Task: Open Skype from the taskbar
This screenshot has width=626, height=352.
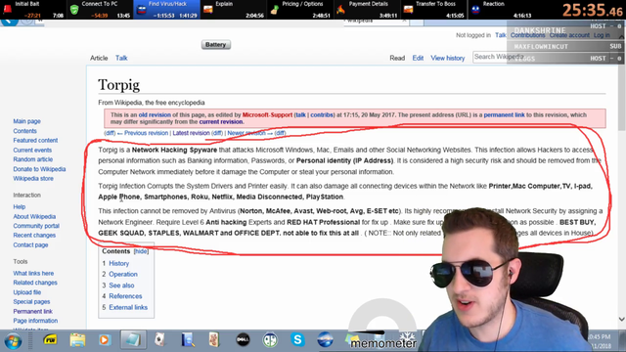Action: (x=297, y=340)
